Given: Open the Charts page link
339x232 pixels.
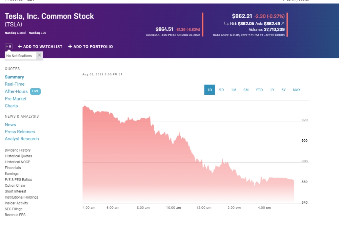Looking at the screenshot, I should tap(11, 106).
